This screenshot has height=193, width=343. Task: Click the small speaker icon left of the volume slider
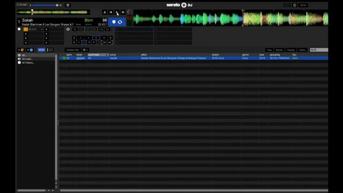click(x=31, y=5)
